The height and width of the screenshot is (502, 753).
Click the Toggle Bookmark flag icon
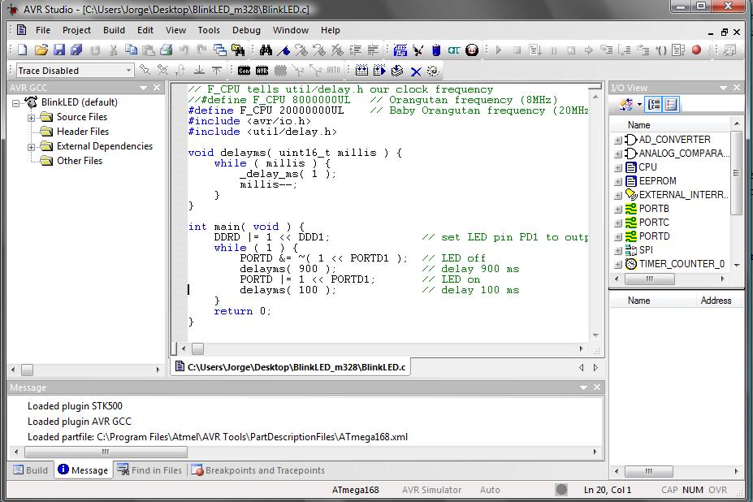(x=283, y=50)
